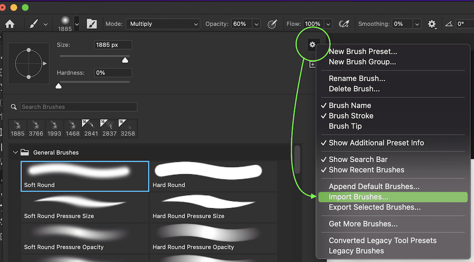This screenshot has width=474, height=262.
Task: Select the Hard Round Pressure Size brush
Action: 213,208
